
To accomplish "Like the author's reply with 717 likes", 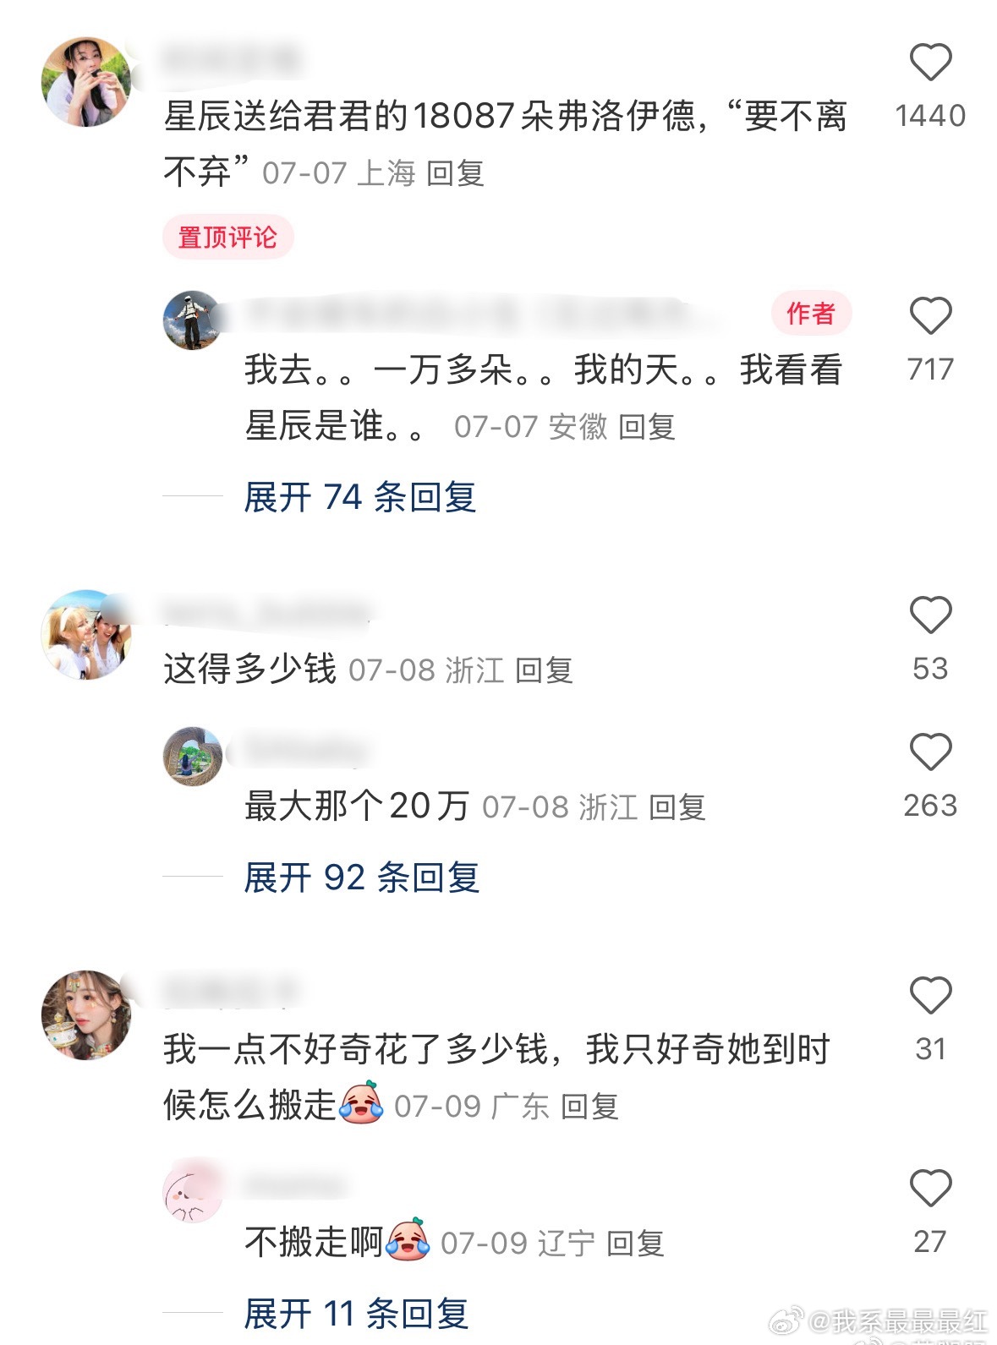I will [930, 316].
